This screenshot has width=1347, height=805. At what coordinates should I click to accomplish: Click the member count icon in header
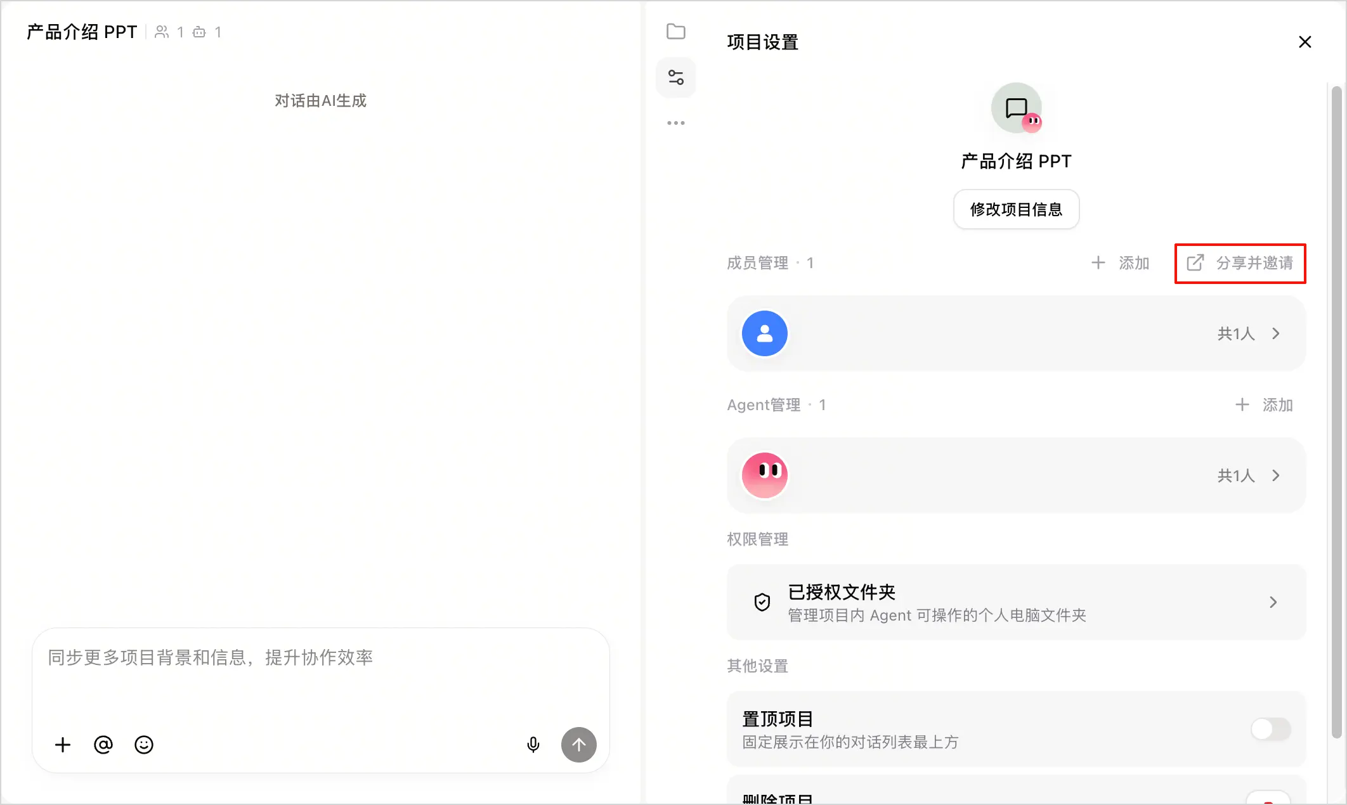[162, 32]
